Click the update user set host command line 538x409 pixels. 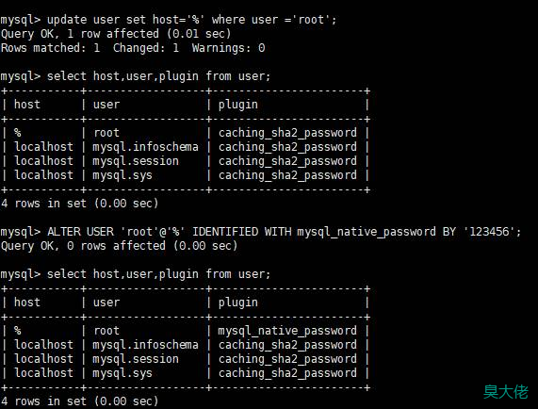point(168,20)
